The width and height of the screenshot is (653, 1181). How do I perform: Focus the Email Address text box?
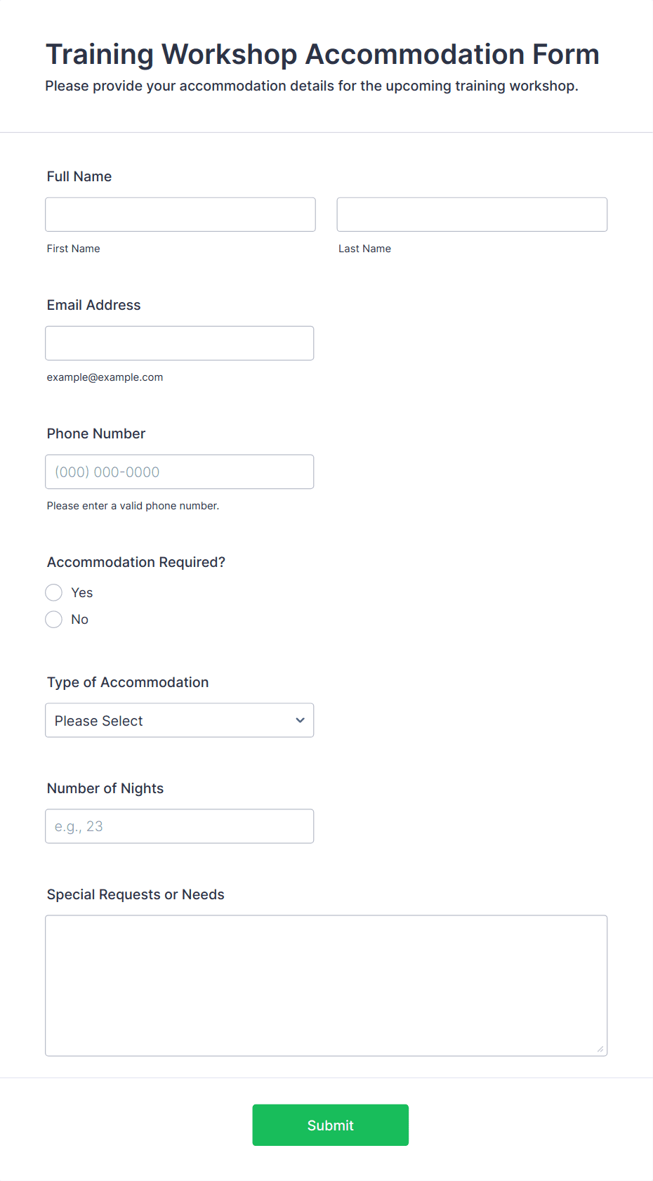tap(180, 343)
